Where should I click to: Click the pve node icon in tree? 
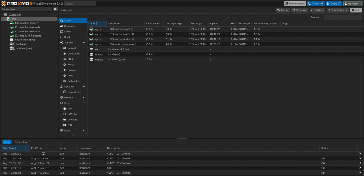(9, 19)
